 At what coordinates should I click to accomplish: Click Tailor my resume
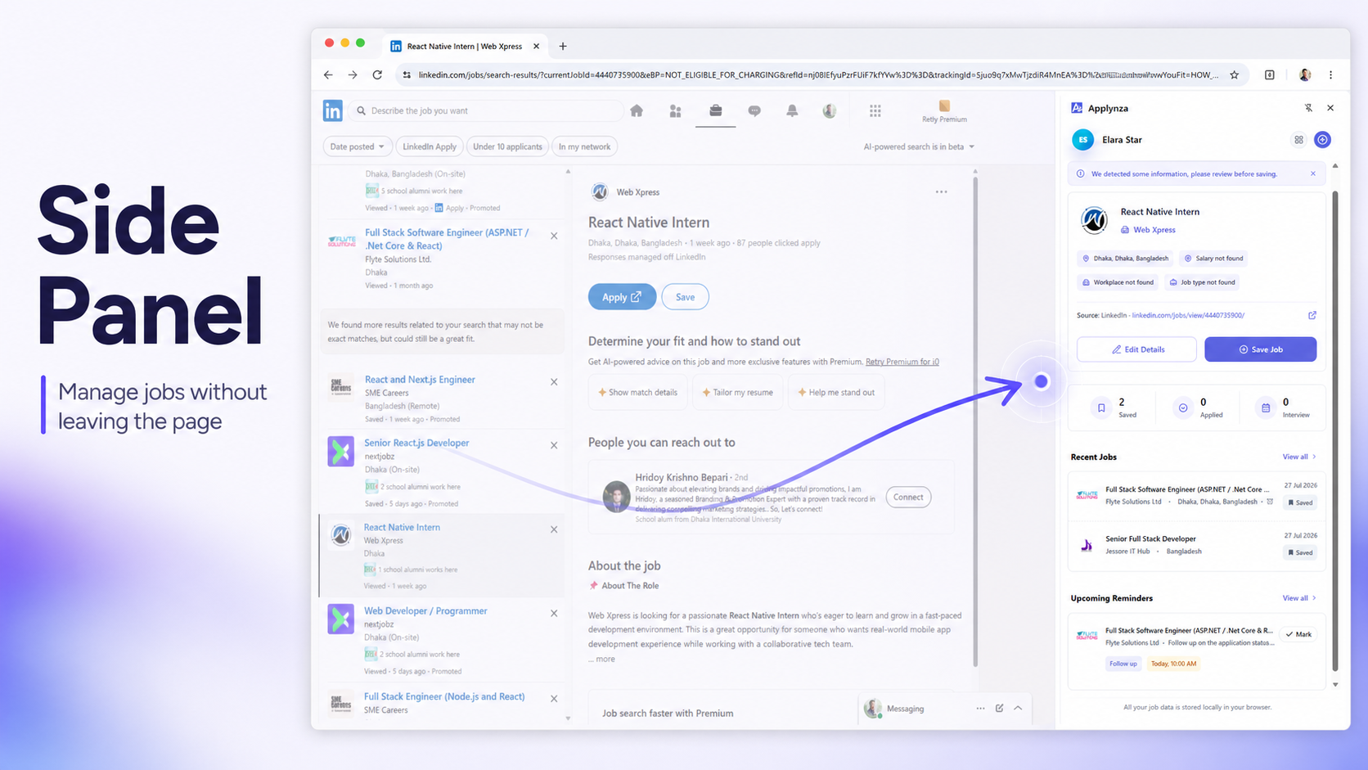click(x=738, y=393)
